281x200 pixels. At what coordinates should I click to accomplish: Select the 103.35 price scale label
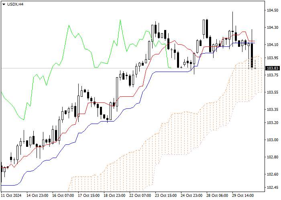(273, 110)
